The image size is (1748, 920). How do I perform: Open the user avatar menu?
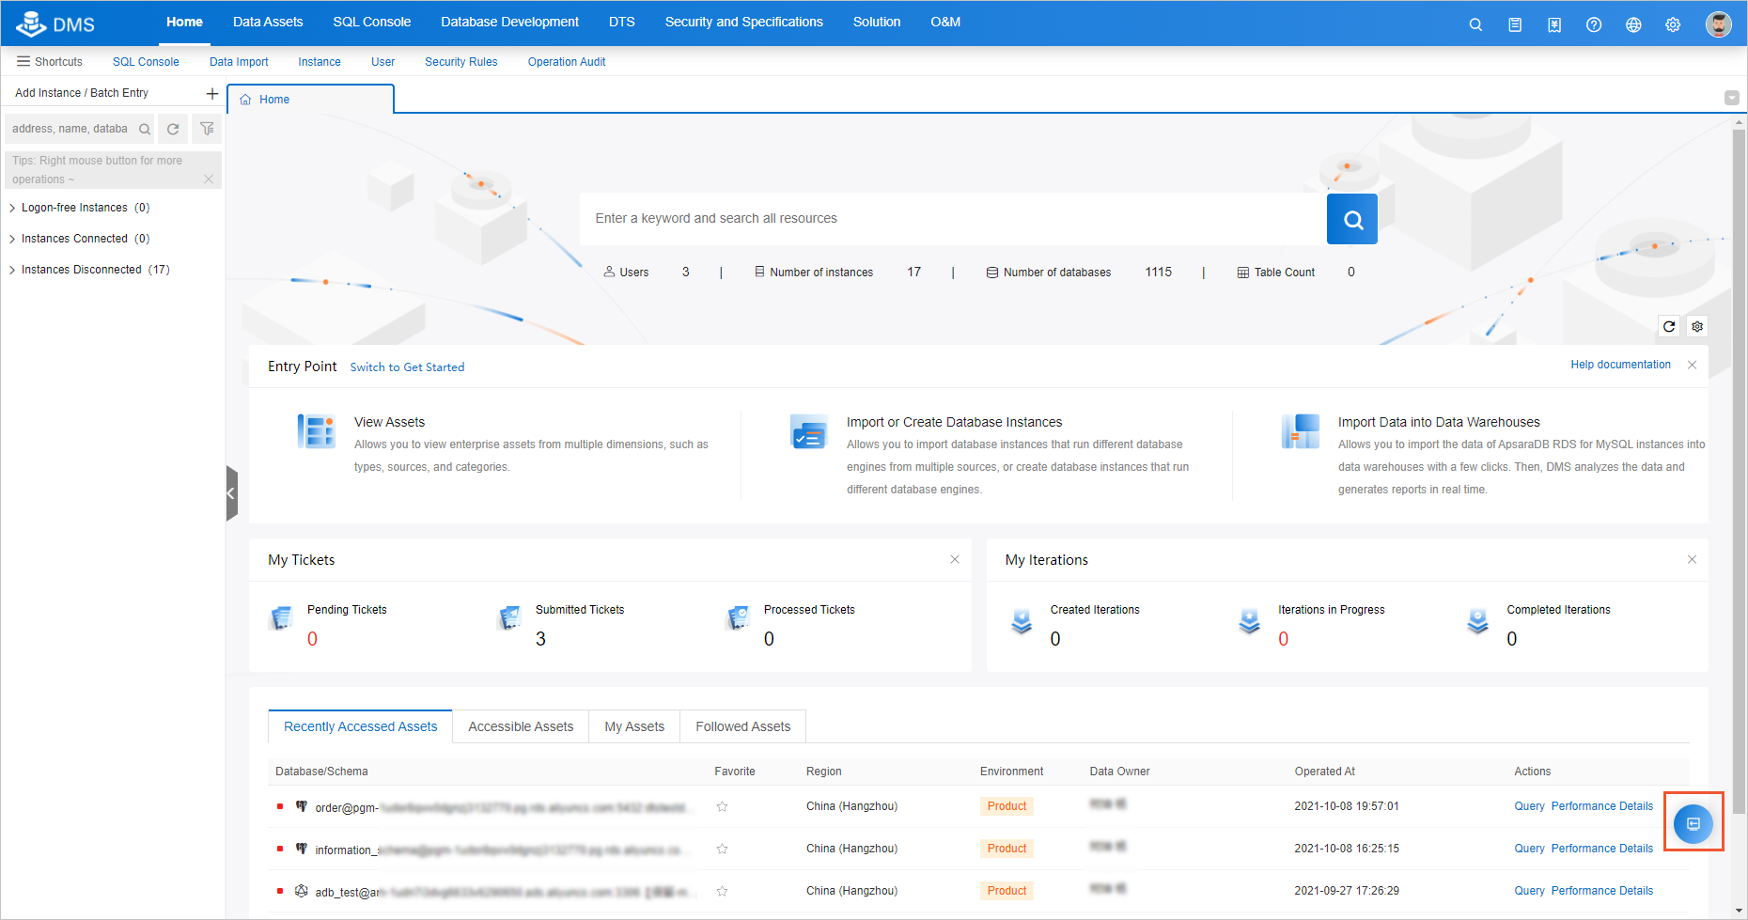coord(1719,24)
